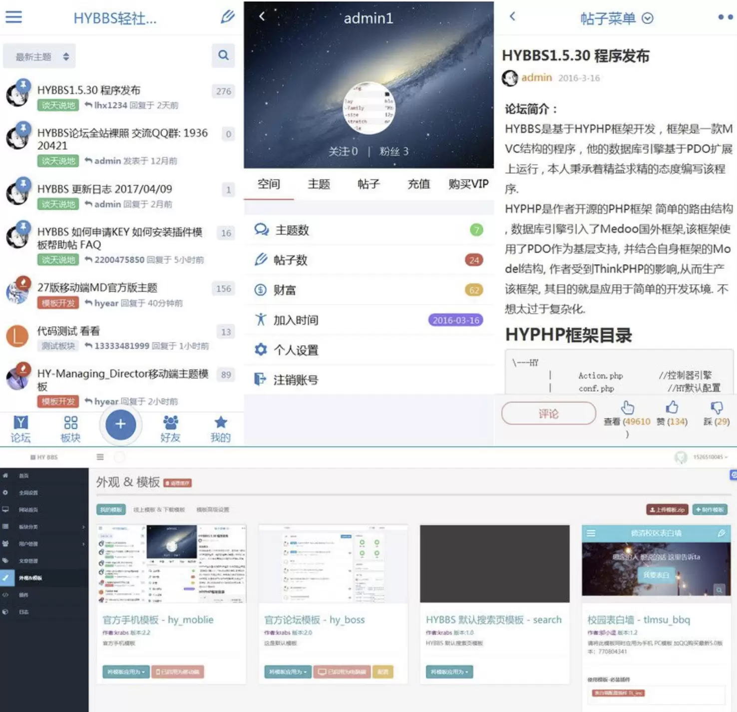The width and height of the screenshot is (737, 712).
Task: Open the hamburger menu in HYBBS forum header
Action: point(13,17)
